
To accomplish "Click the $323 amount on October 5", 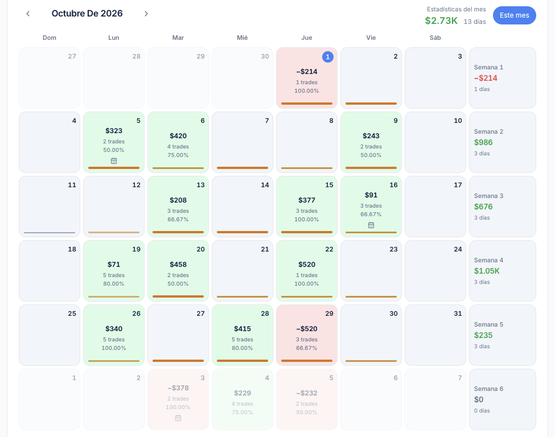I will tap(114, 130).
